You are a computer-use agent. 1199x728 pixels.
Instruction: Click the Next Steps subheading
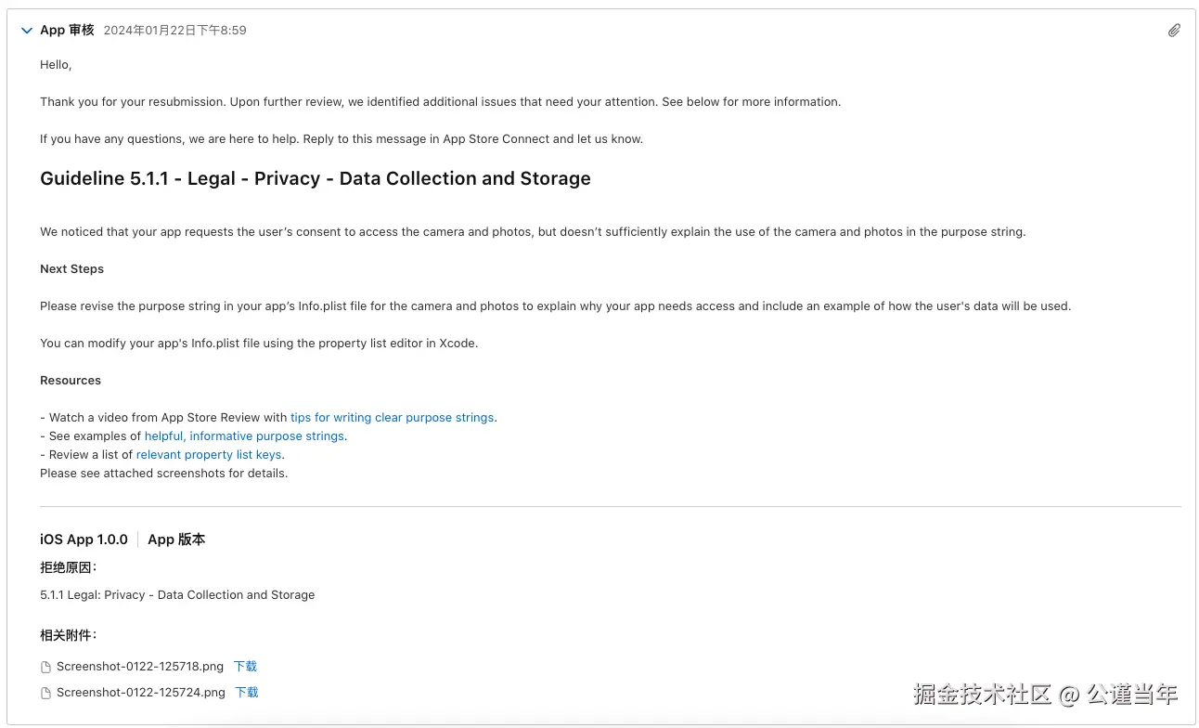pyautogui.click(x=71, y=269)
